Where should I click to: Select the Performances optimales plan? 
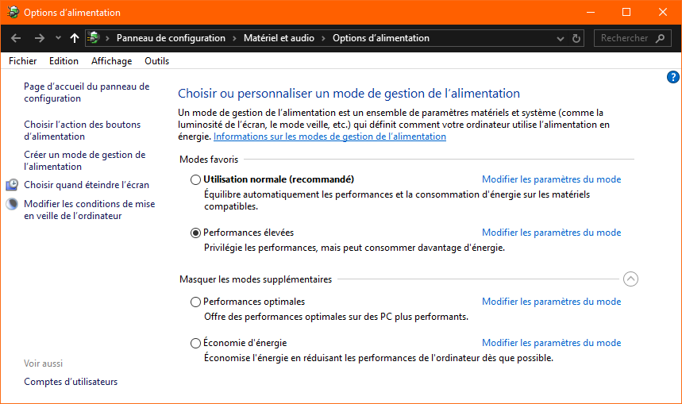point(196,302)
